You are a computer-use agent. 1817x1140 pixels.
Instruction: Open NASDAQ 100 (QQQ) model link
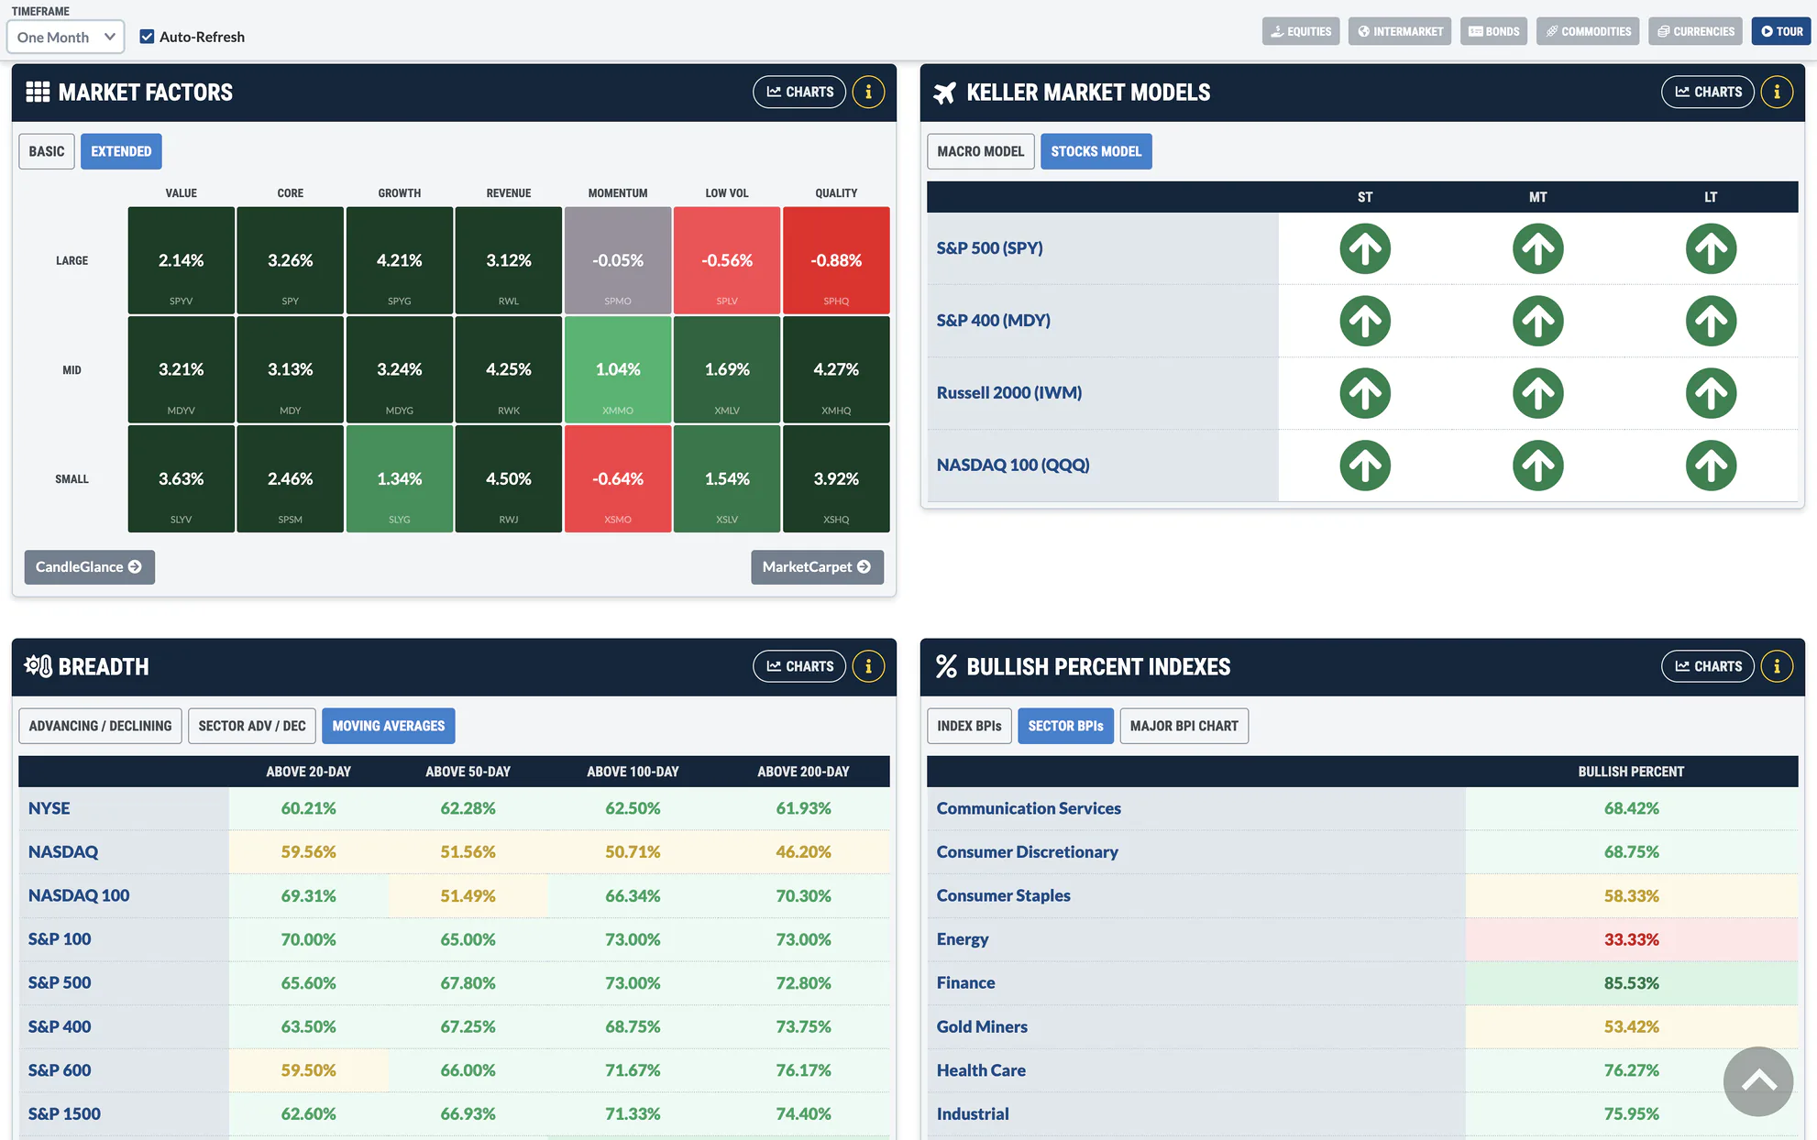point(1013,466)
